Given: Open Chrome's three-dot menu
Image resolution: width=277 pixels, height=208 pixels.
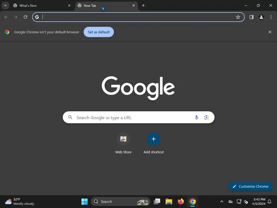Looking at the screenshot, I should [271, 17].
